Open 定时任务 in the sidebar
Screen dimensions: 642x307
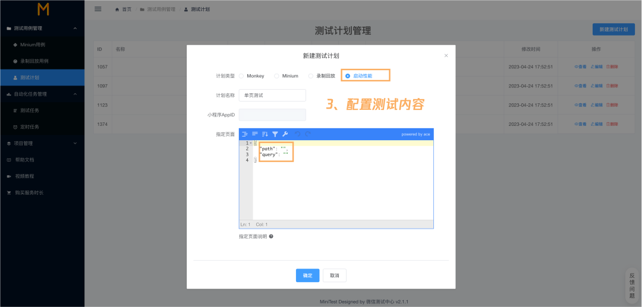[x=42, y=127]
